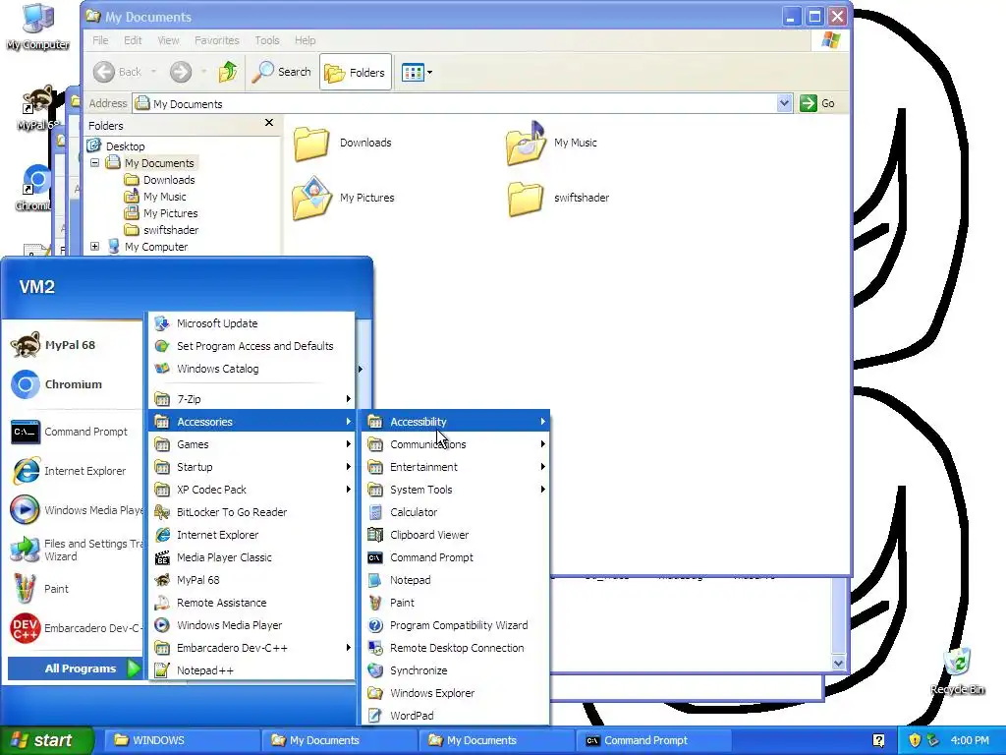The width and height of the screenshot is (1006, 755).
Task: Open the Help menu
Action: [305, 39]
